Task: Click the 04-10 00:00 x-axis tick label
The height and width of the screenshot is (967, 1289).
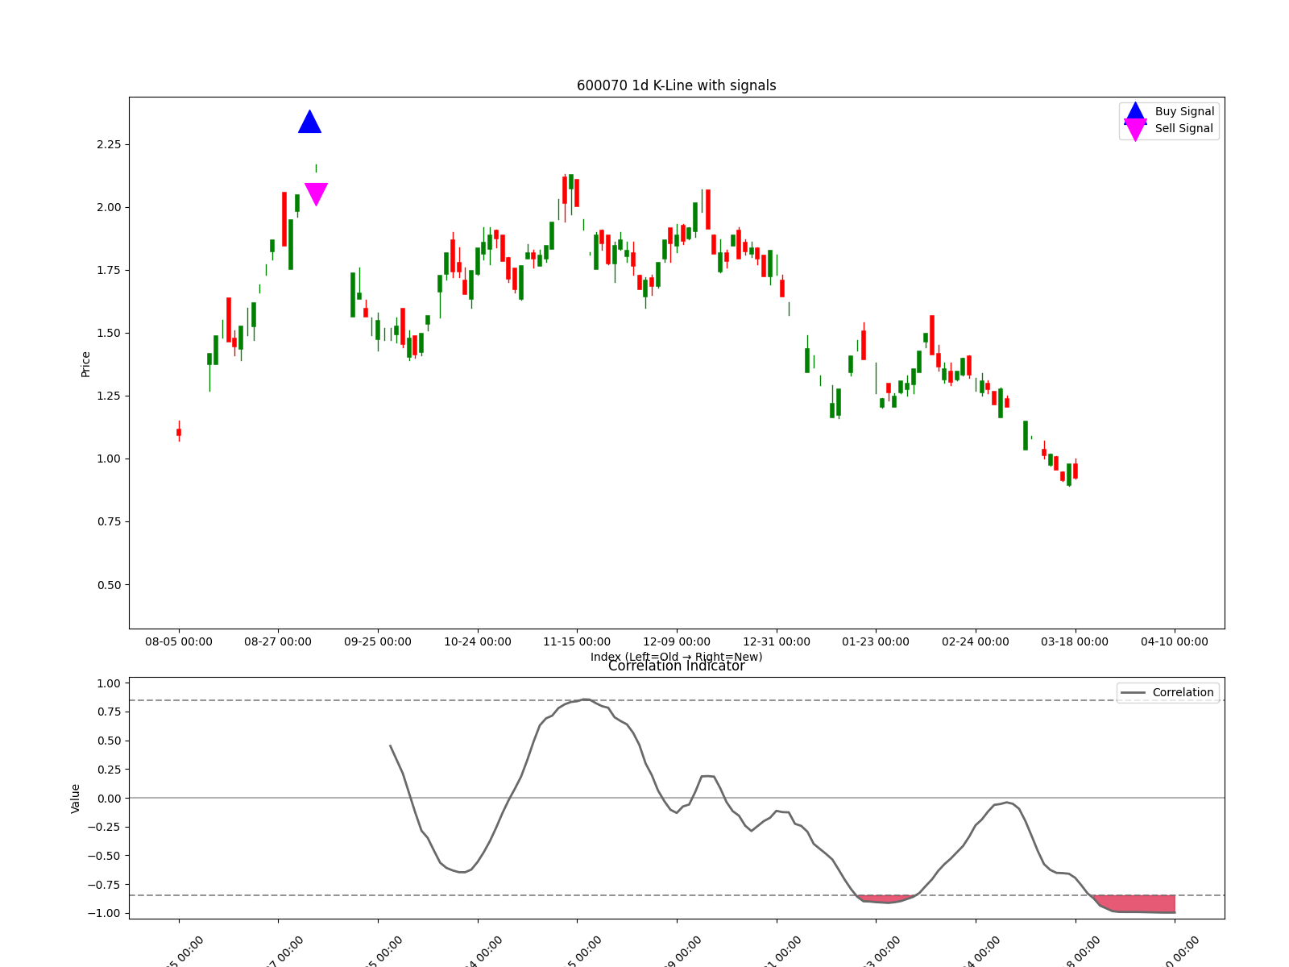Action: (1175, 642)
